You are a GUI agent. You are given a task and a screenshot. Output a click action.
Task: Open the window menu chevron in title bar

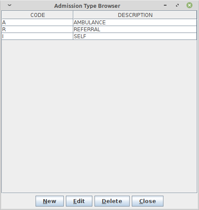10,5
